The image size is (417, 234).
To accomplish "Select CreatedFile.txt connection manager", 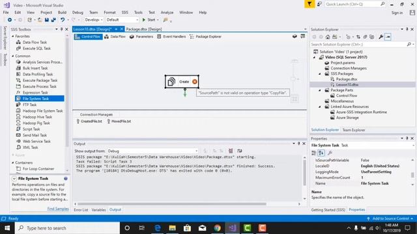I will pos(89,122).
